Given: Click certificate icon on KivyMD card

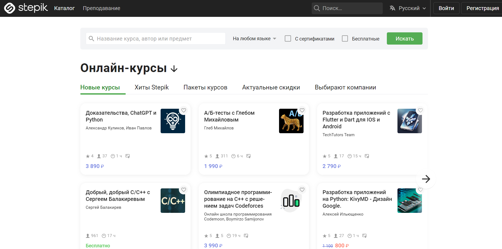Looking at the screenshot, I should (x=364, y=236).
